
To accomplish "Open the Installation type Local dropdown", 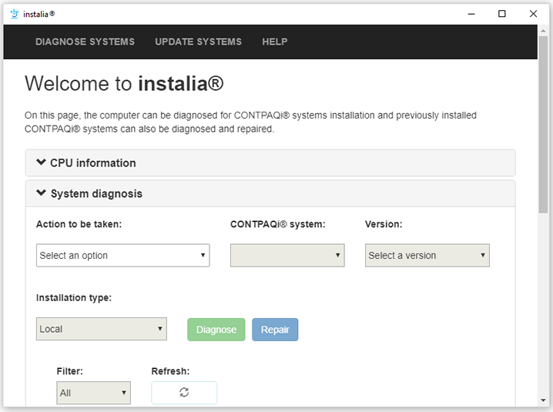I will [x=101, y=329].
